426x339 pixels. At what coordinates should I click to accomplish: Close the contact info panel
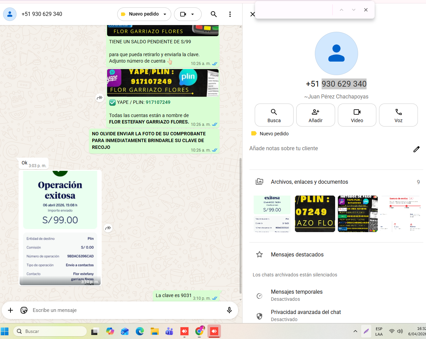click(252, 14)
